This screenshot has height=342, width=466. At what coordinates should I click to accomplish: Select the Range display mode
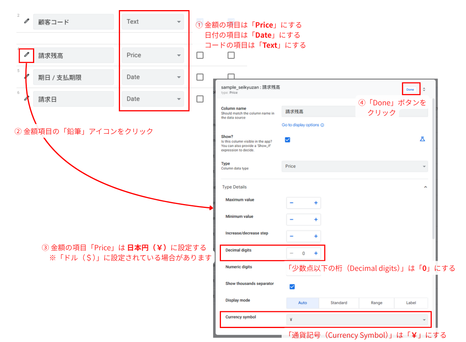click(x=376, y=303)
